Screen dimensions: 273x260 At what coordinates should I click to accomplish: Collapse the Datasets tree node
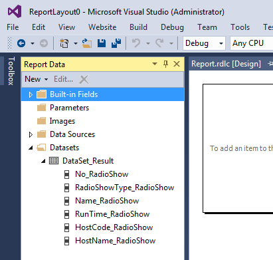[x=31, y=148]
